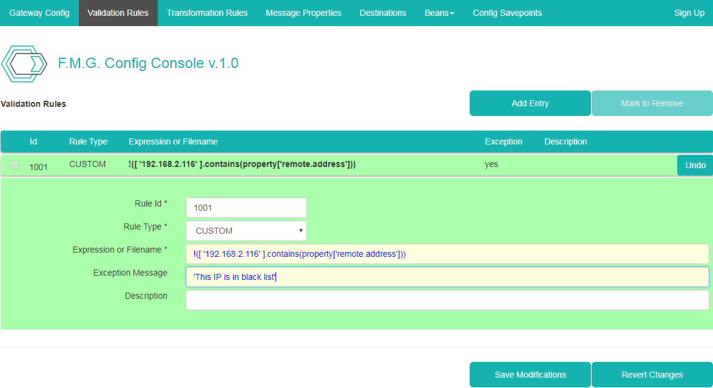This screenshot has width=713, height=388.
Task: Go to Message Properties tab
Action: tap(303, 13)
